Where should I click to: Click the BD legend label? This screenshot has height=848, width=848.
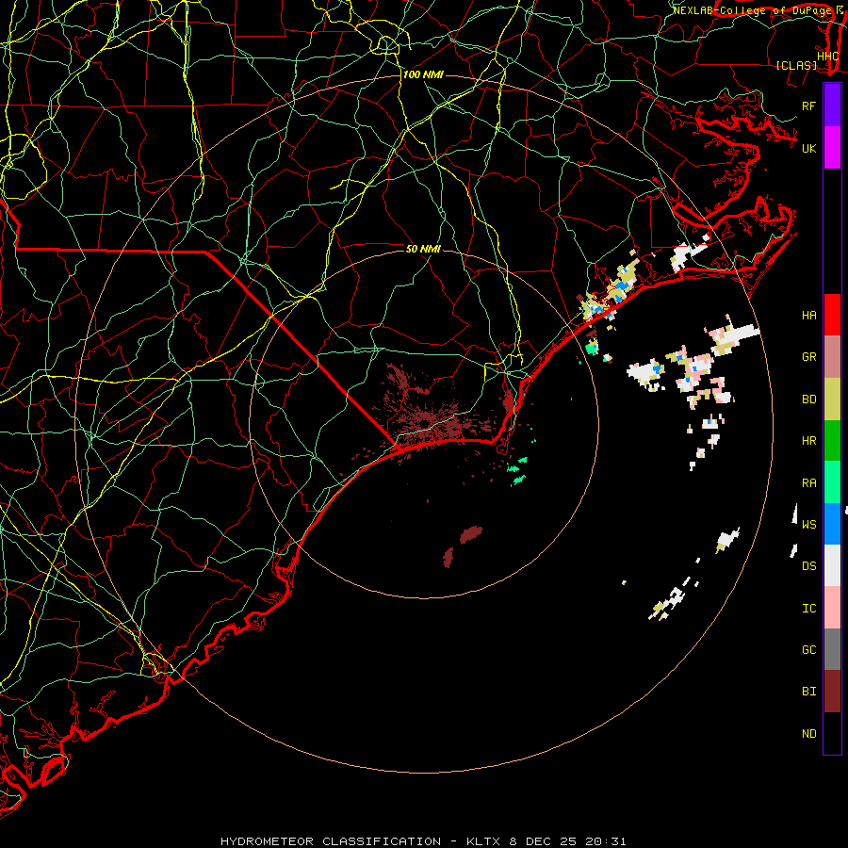pyautogui.click(x=809, y=400)
